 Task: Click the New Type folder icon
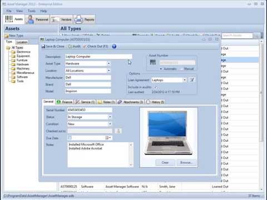point(7,36)
